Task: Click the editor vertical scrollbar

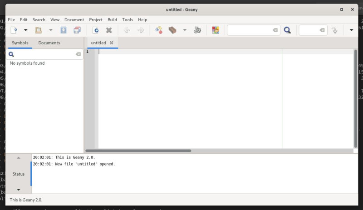Action: pos(356,98)
